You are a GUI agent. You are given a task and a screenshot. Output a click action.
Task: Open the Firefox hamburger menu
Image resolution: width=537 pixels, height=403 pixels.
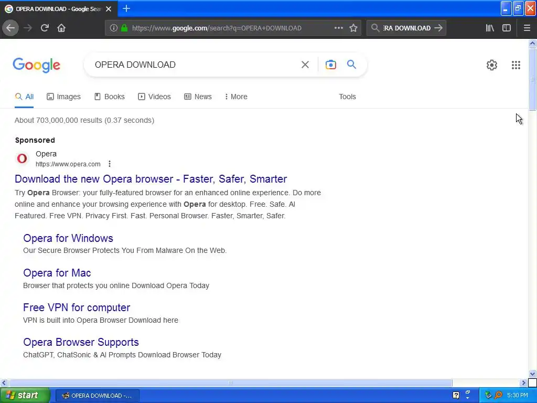click(527, 28)
